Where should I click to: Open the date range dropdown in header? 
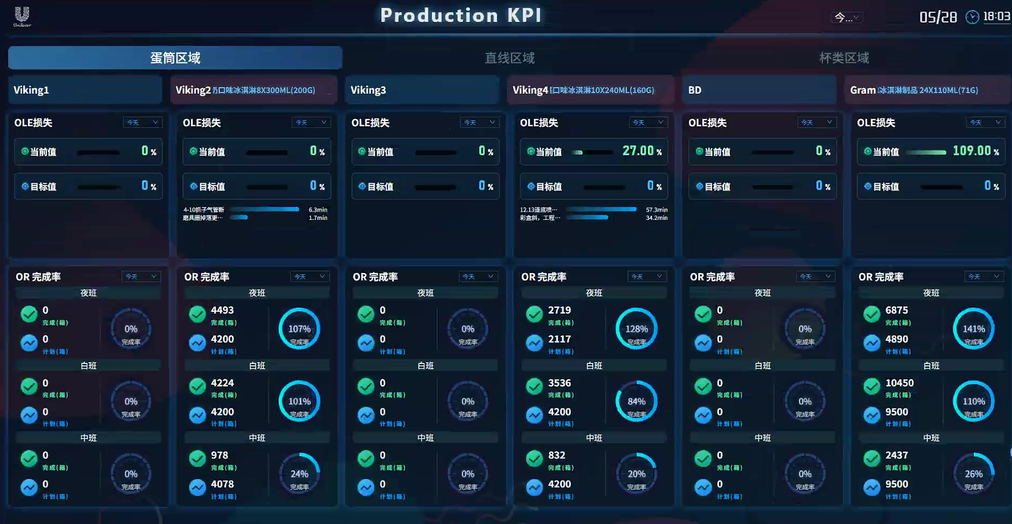click(846, 18)
